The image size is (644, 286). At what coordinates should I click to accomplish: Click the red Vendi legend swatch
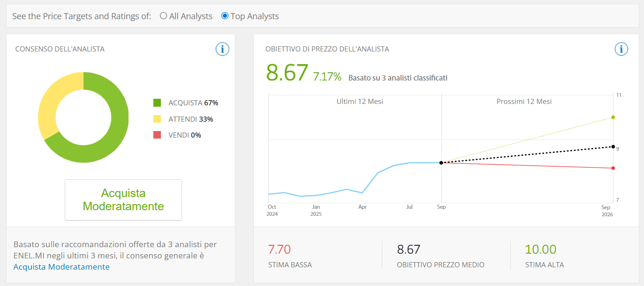157,135
